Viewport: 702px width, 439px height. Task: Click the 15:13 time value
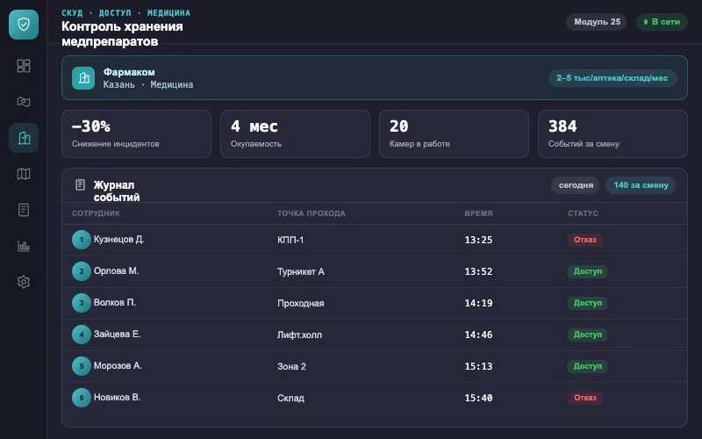click(478, 366)
